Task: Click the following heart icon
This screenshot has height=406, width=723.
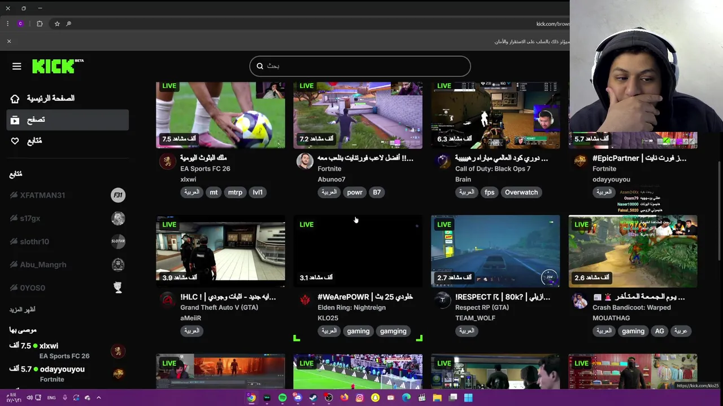Action: (x=15, y=140)
